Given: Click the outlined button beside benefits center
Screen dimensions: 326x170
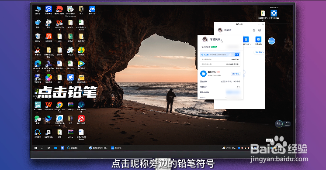Looking at the screenshot, I should (x=236, y=74).
